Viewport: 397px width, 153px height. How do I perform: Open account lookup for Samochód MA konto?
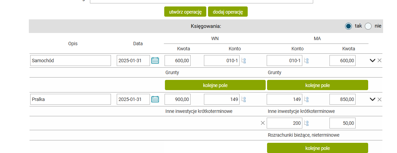[306, 61]
